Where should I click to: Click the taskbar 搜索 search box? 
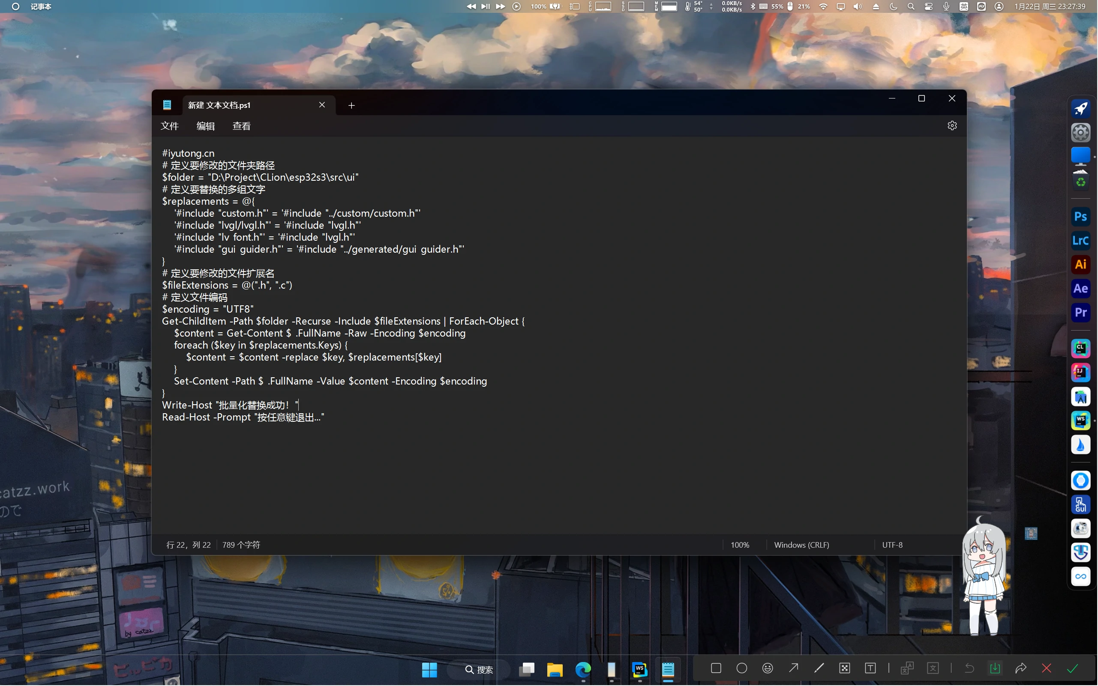(479, 669)
